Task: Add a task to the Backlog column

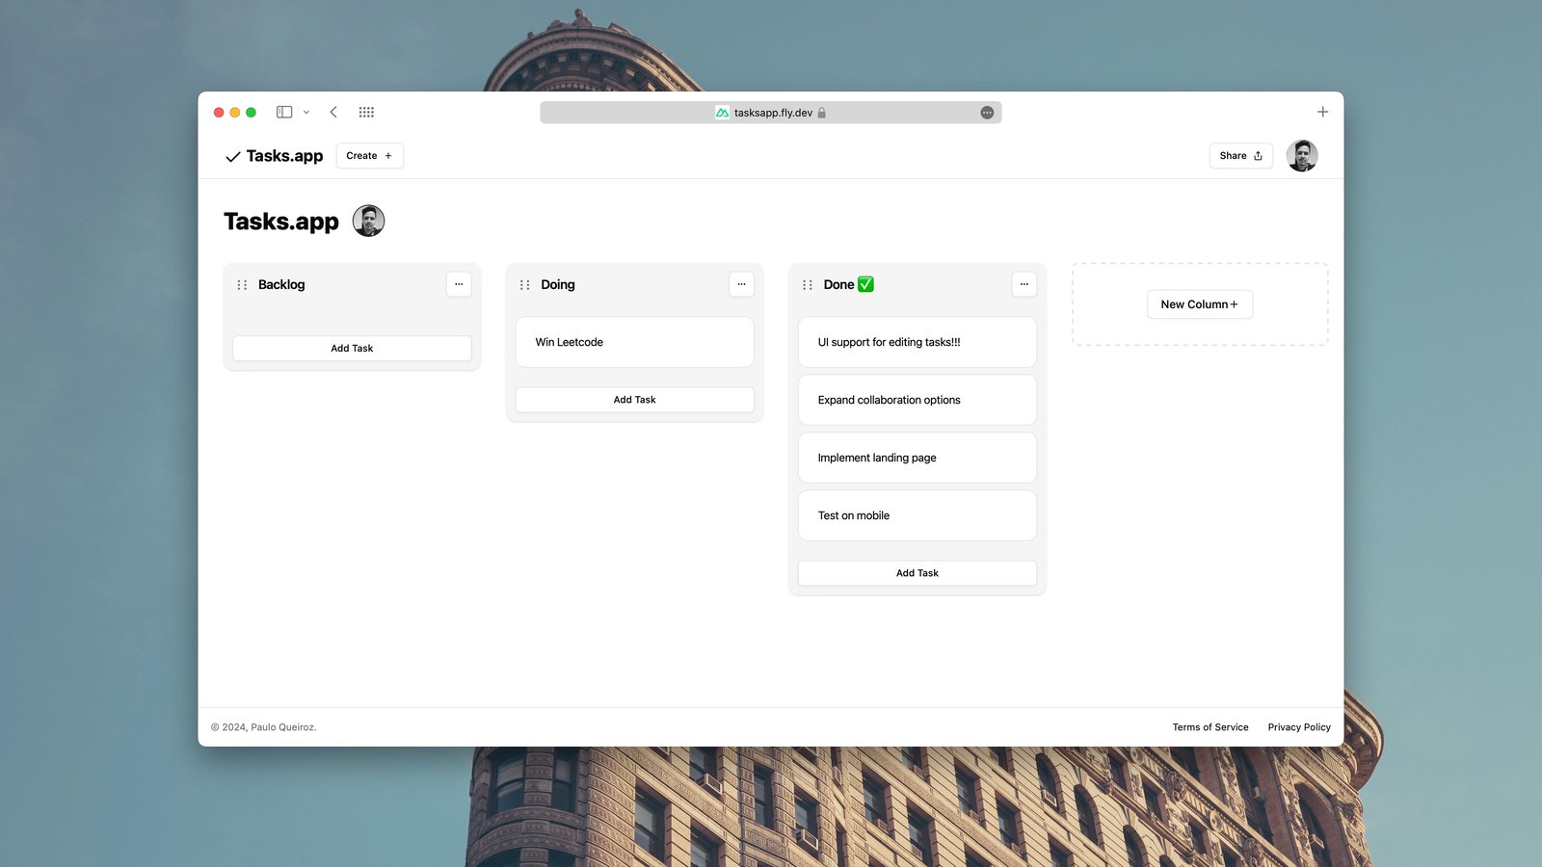Action: [x=352, y=349]
